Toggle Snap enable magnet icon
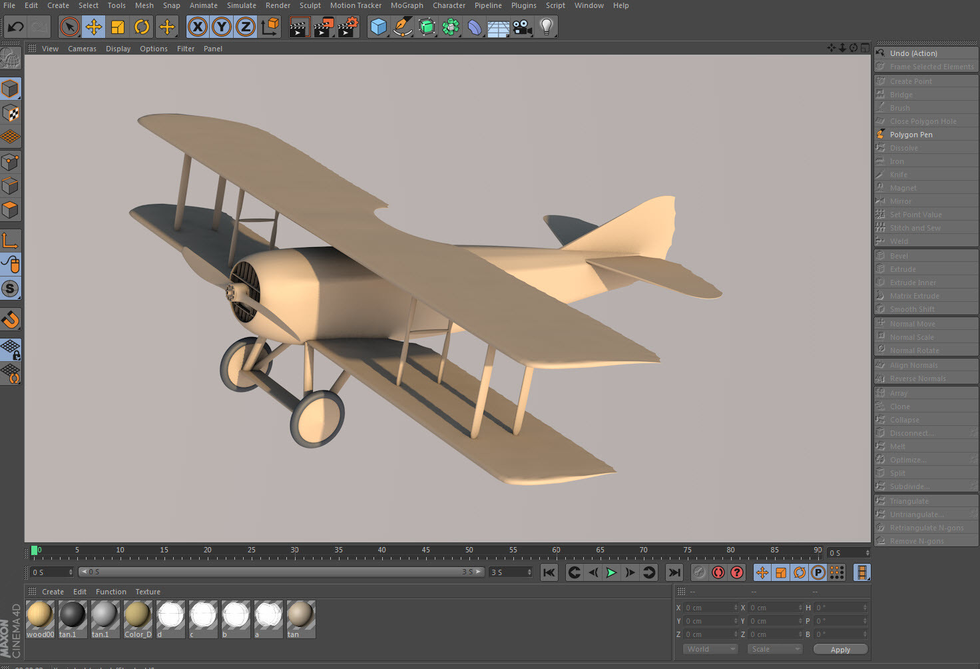Image resolution: width=980 pixels, height=669 pixels. tap(10, 320)
